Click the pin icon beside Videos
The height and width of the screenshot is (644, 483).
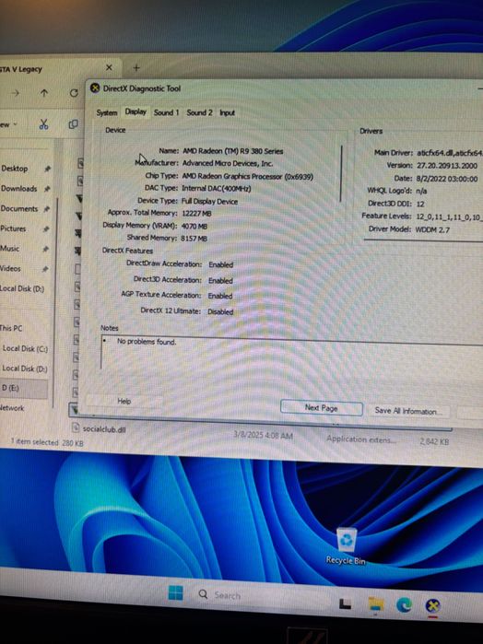point(45,269)
